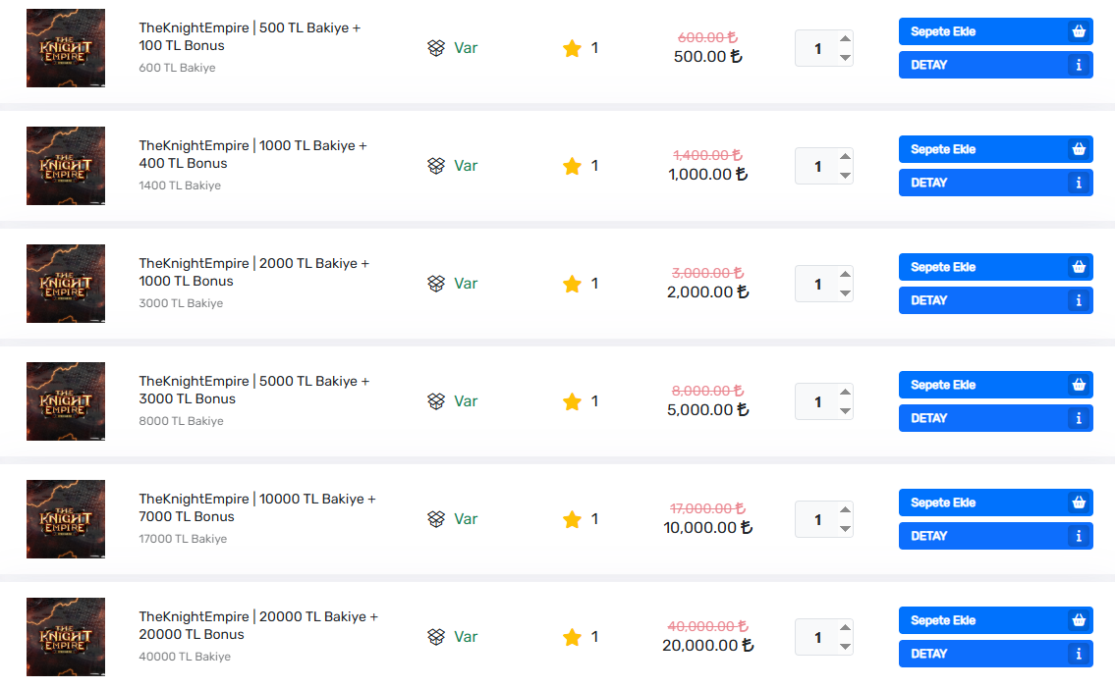The width and height of the screenshot is (1115, 688).
Task: Add 500 TL Bakiye package to cart
Action: tap(995, 31)
